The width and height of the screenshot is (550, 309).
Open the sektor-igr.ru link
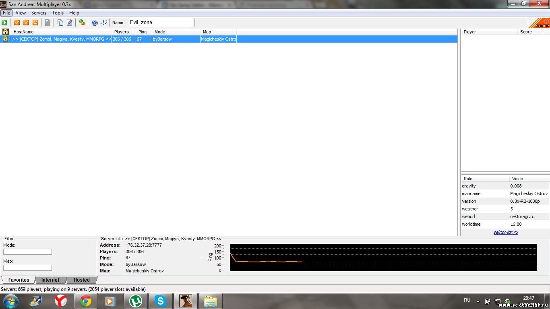pyautogui.click(x=506, y=232)
